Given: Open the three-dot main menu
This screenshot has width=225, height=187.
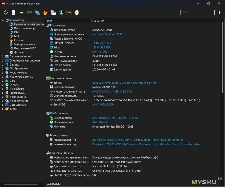Looking at the screenshot, I should [219, 12].
